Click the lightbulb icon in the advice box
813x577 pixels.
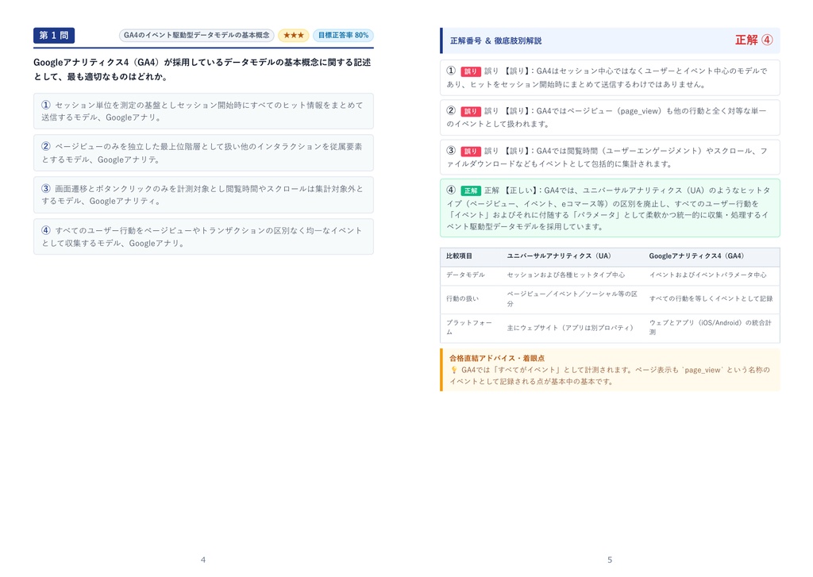[x=453, y=370]
